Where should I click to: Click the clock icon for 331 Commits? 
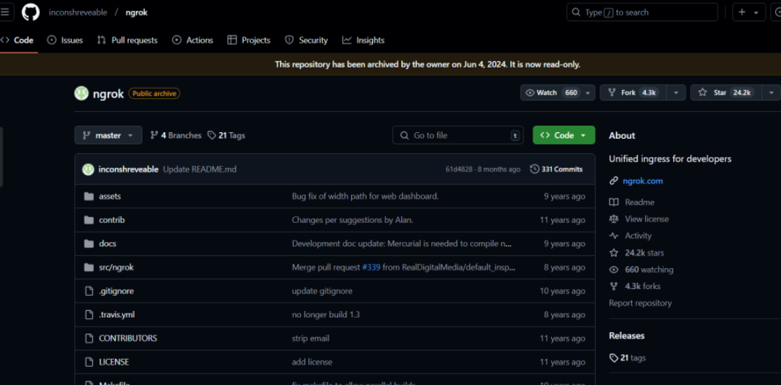click(534, 170)
